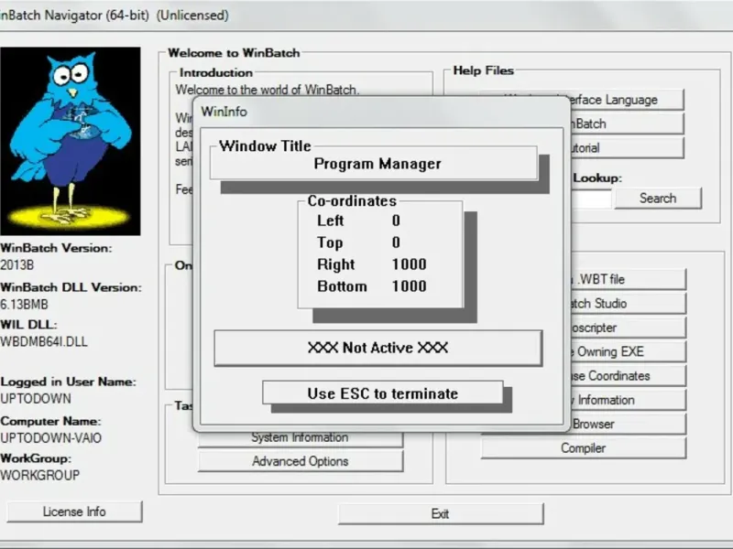Click the Bottom coordinate value 1000

409,286
